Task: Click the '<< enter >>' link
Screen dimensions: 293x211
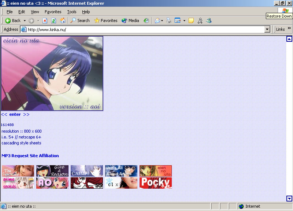Action: click(x=15, y=114)
